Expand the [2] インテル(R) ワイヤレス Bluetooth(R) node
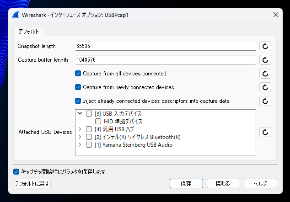 click(80, 137)
